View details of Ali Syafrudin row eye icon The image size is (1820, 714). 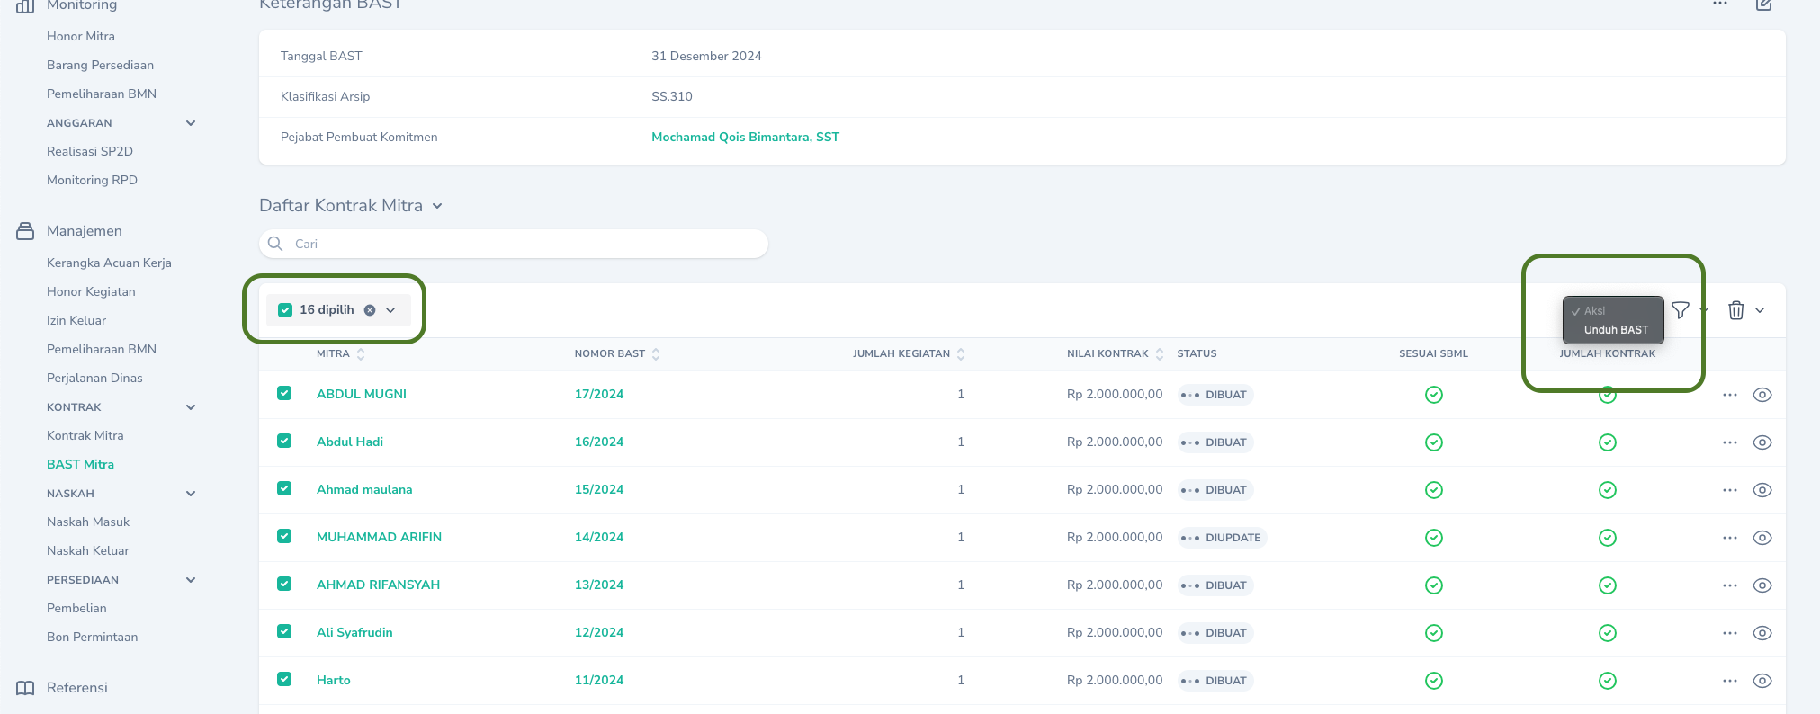(x=1762, y=633)
